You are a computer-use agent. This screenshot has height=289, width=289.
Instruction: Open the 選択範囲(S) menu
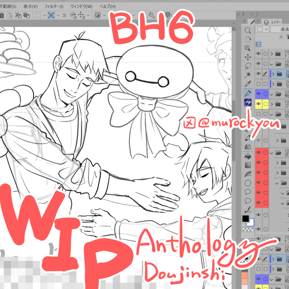pyautogui.click(x=8, y=6)
